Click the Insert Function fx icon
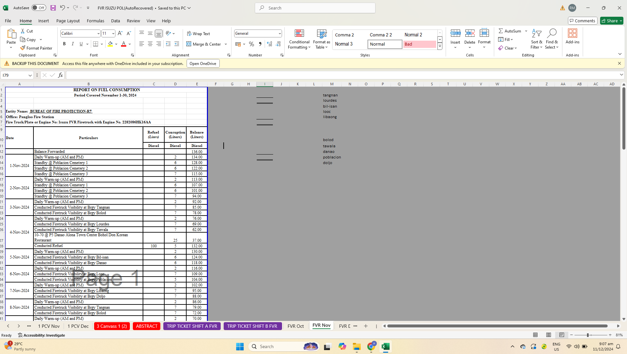This screenshot has height=354, width=627. [x=60, y=75]
